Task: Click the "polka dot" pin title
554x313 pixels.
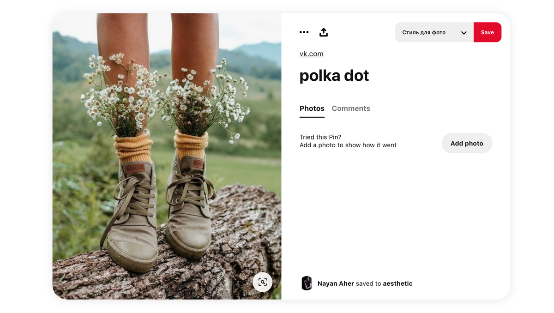Action: pos(334,76)
